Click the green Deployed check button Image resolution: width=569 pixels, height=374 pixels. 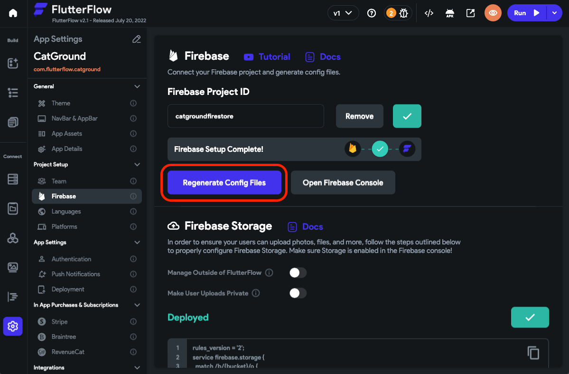pos(530,318)
